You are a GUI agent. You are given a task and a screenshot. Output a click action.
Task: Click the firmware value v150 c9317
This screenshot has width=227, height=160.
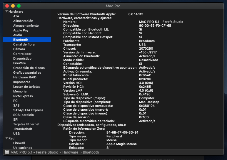(x=148, y=52)
